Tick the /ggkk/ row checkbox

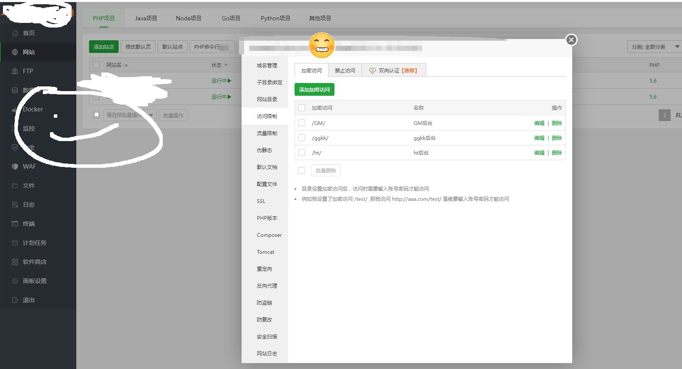point(302,138)
